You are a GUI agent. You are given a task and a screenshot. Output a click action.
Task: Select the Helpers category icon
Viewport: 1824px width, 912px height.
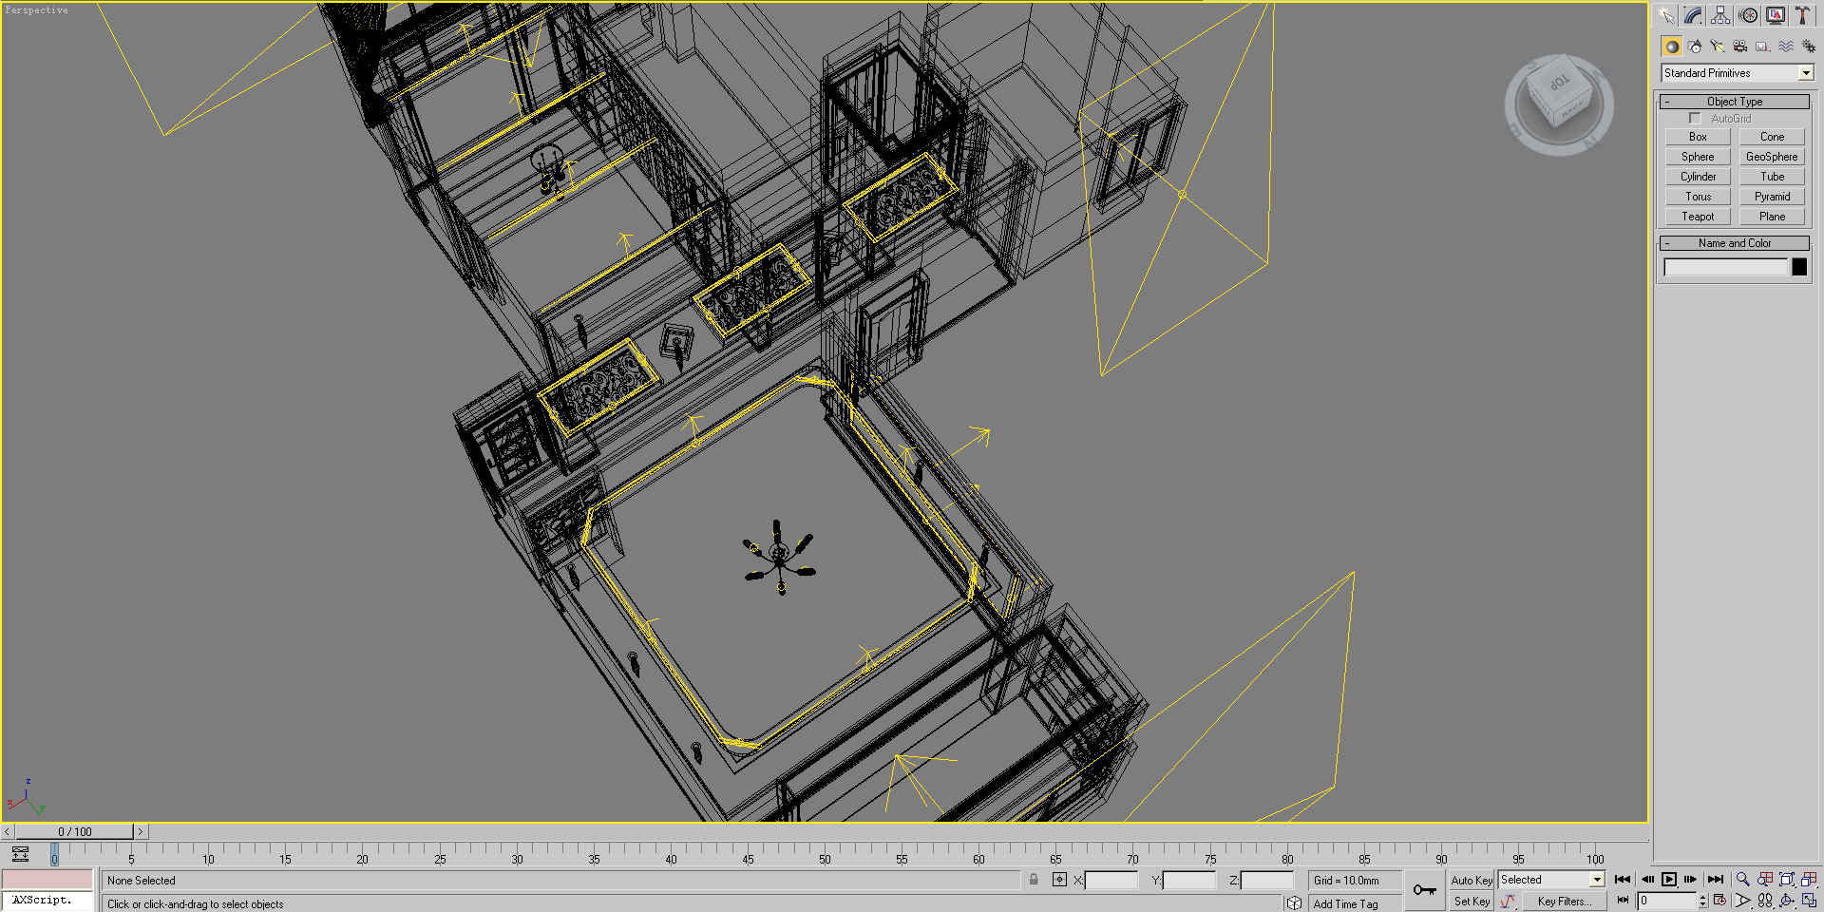[x=1763, y=47]
